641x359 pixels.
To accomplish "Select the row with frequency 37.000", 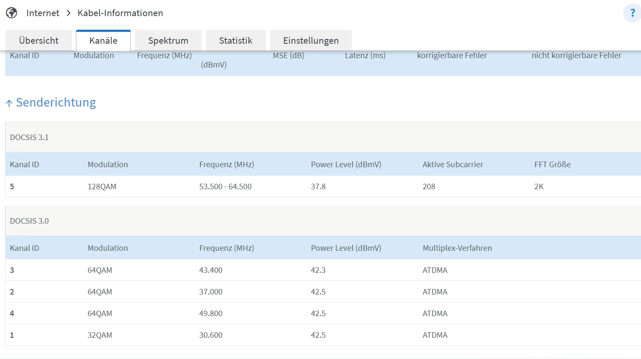I will click(211, 292).
